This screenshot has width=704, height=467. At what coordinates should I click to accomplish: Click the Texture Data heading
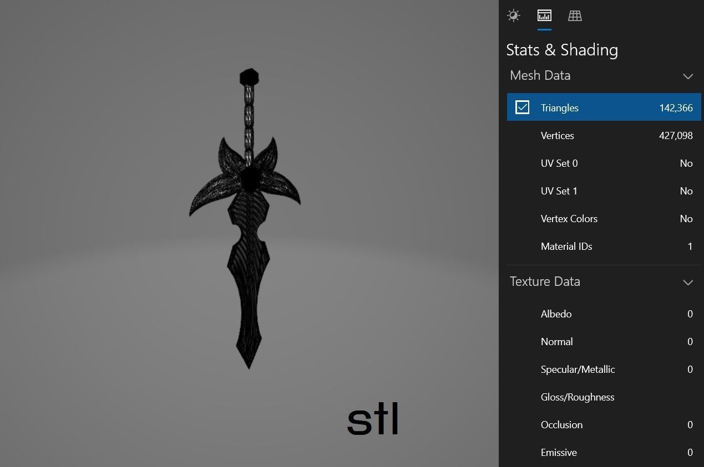[545, 281]
